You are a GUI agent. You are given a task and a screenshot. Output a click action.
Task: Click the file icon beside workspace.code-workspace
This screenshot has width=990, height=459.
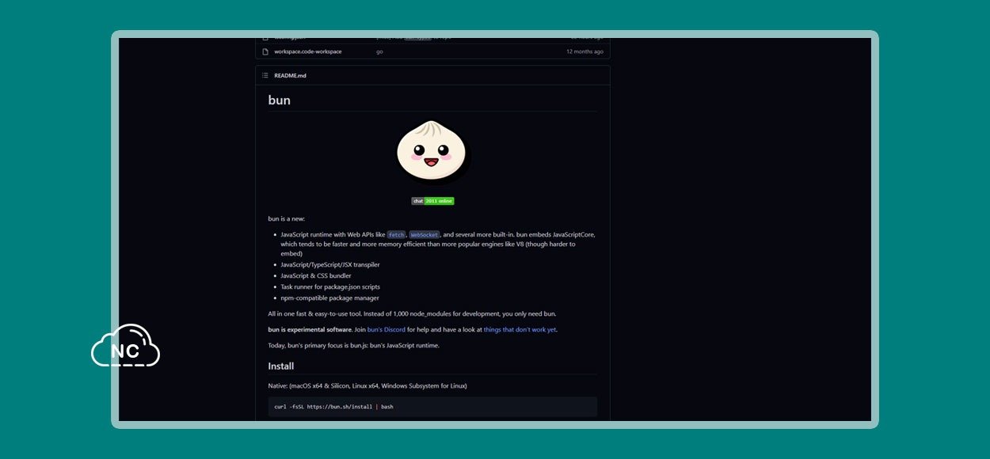point(265,51)
